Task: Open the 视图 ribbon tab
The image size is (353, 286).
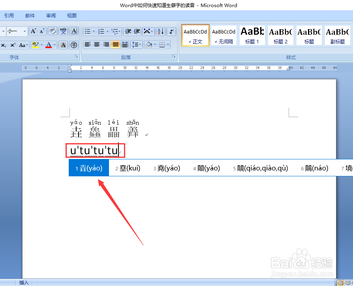Action: [x=72, y=16]
